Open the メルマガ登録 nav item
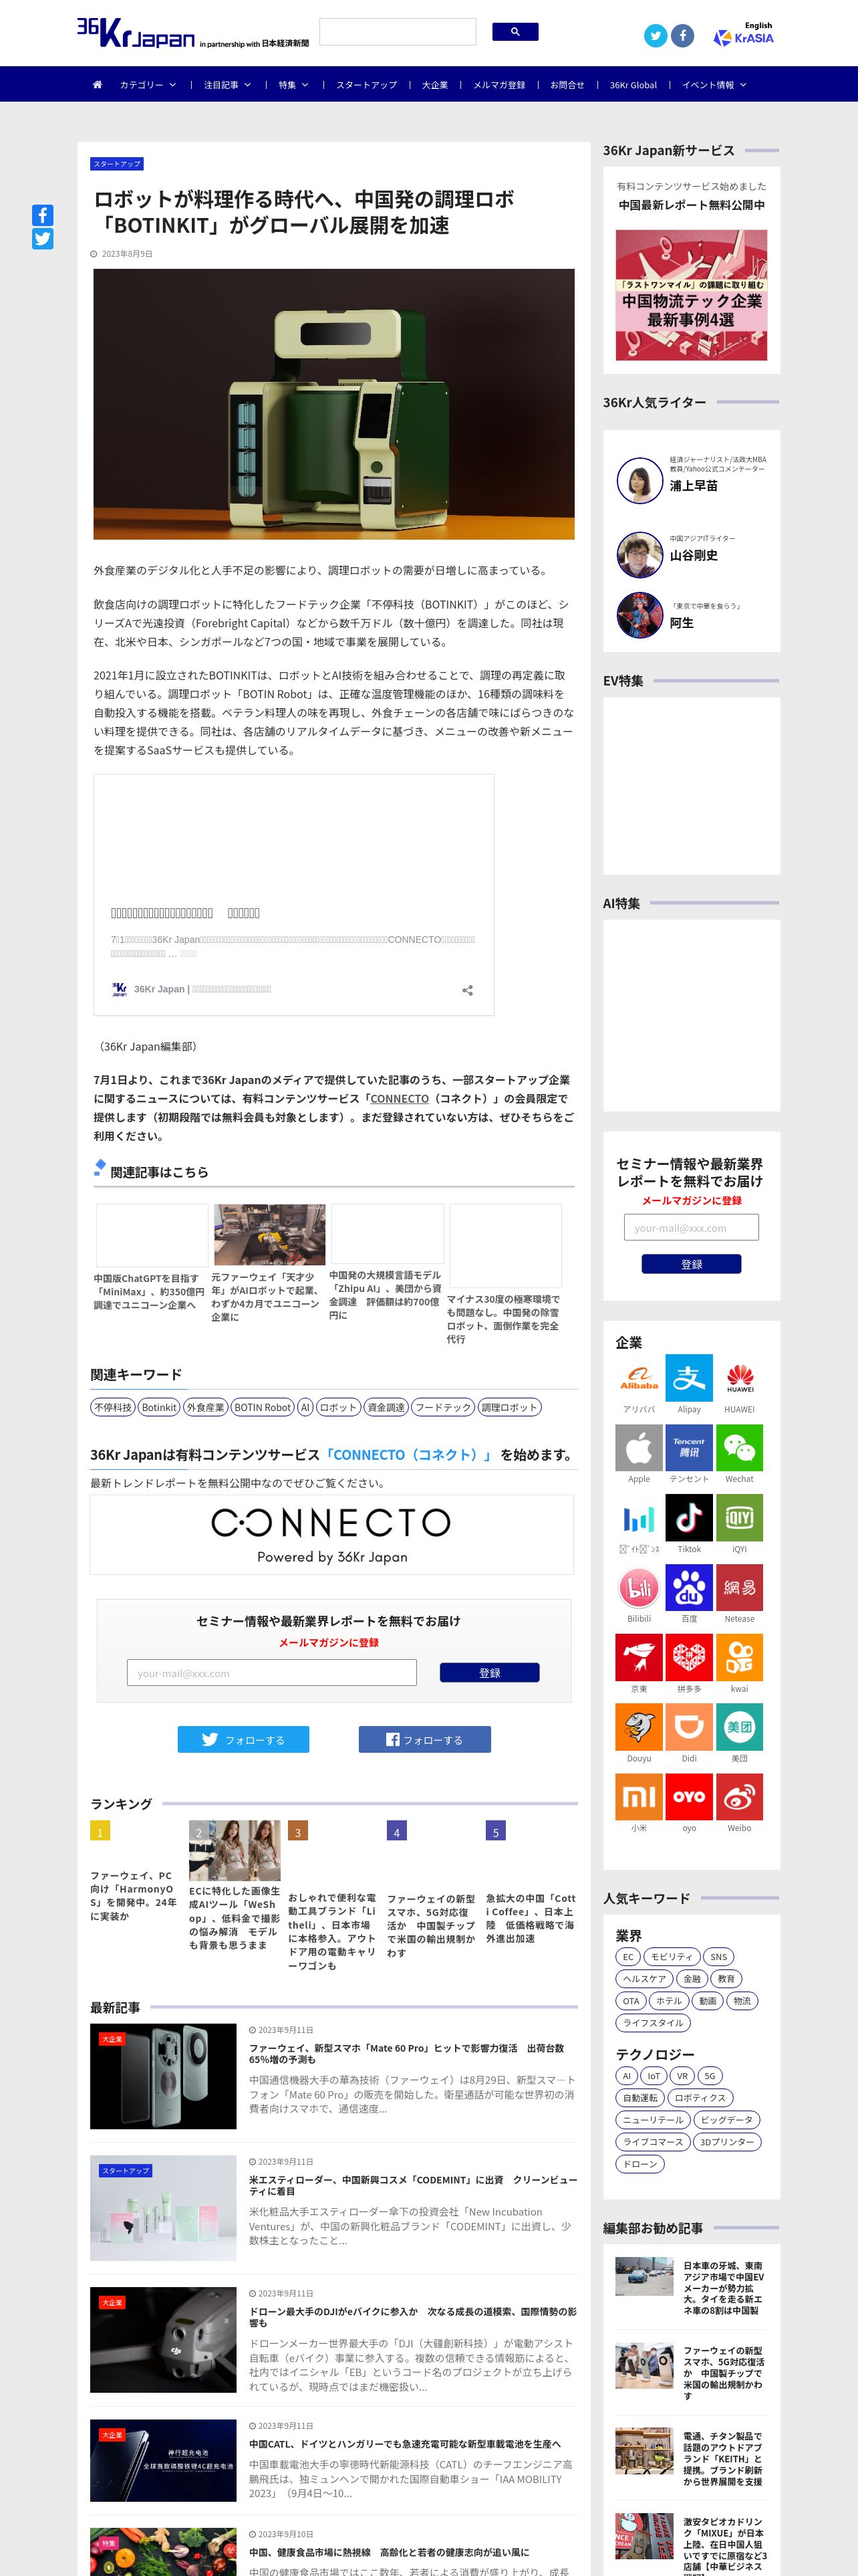 click(499, 85)
